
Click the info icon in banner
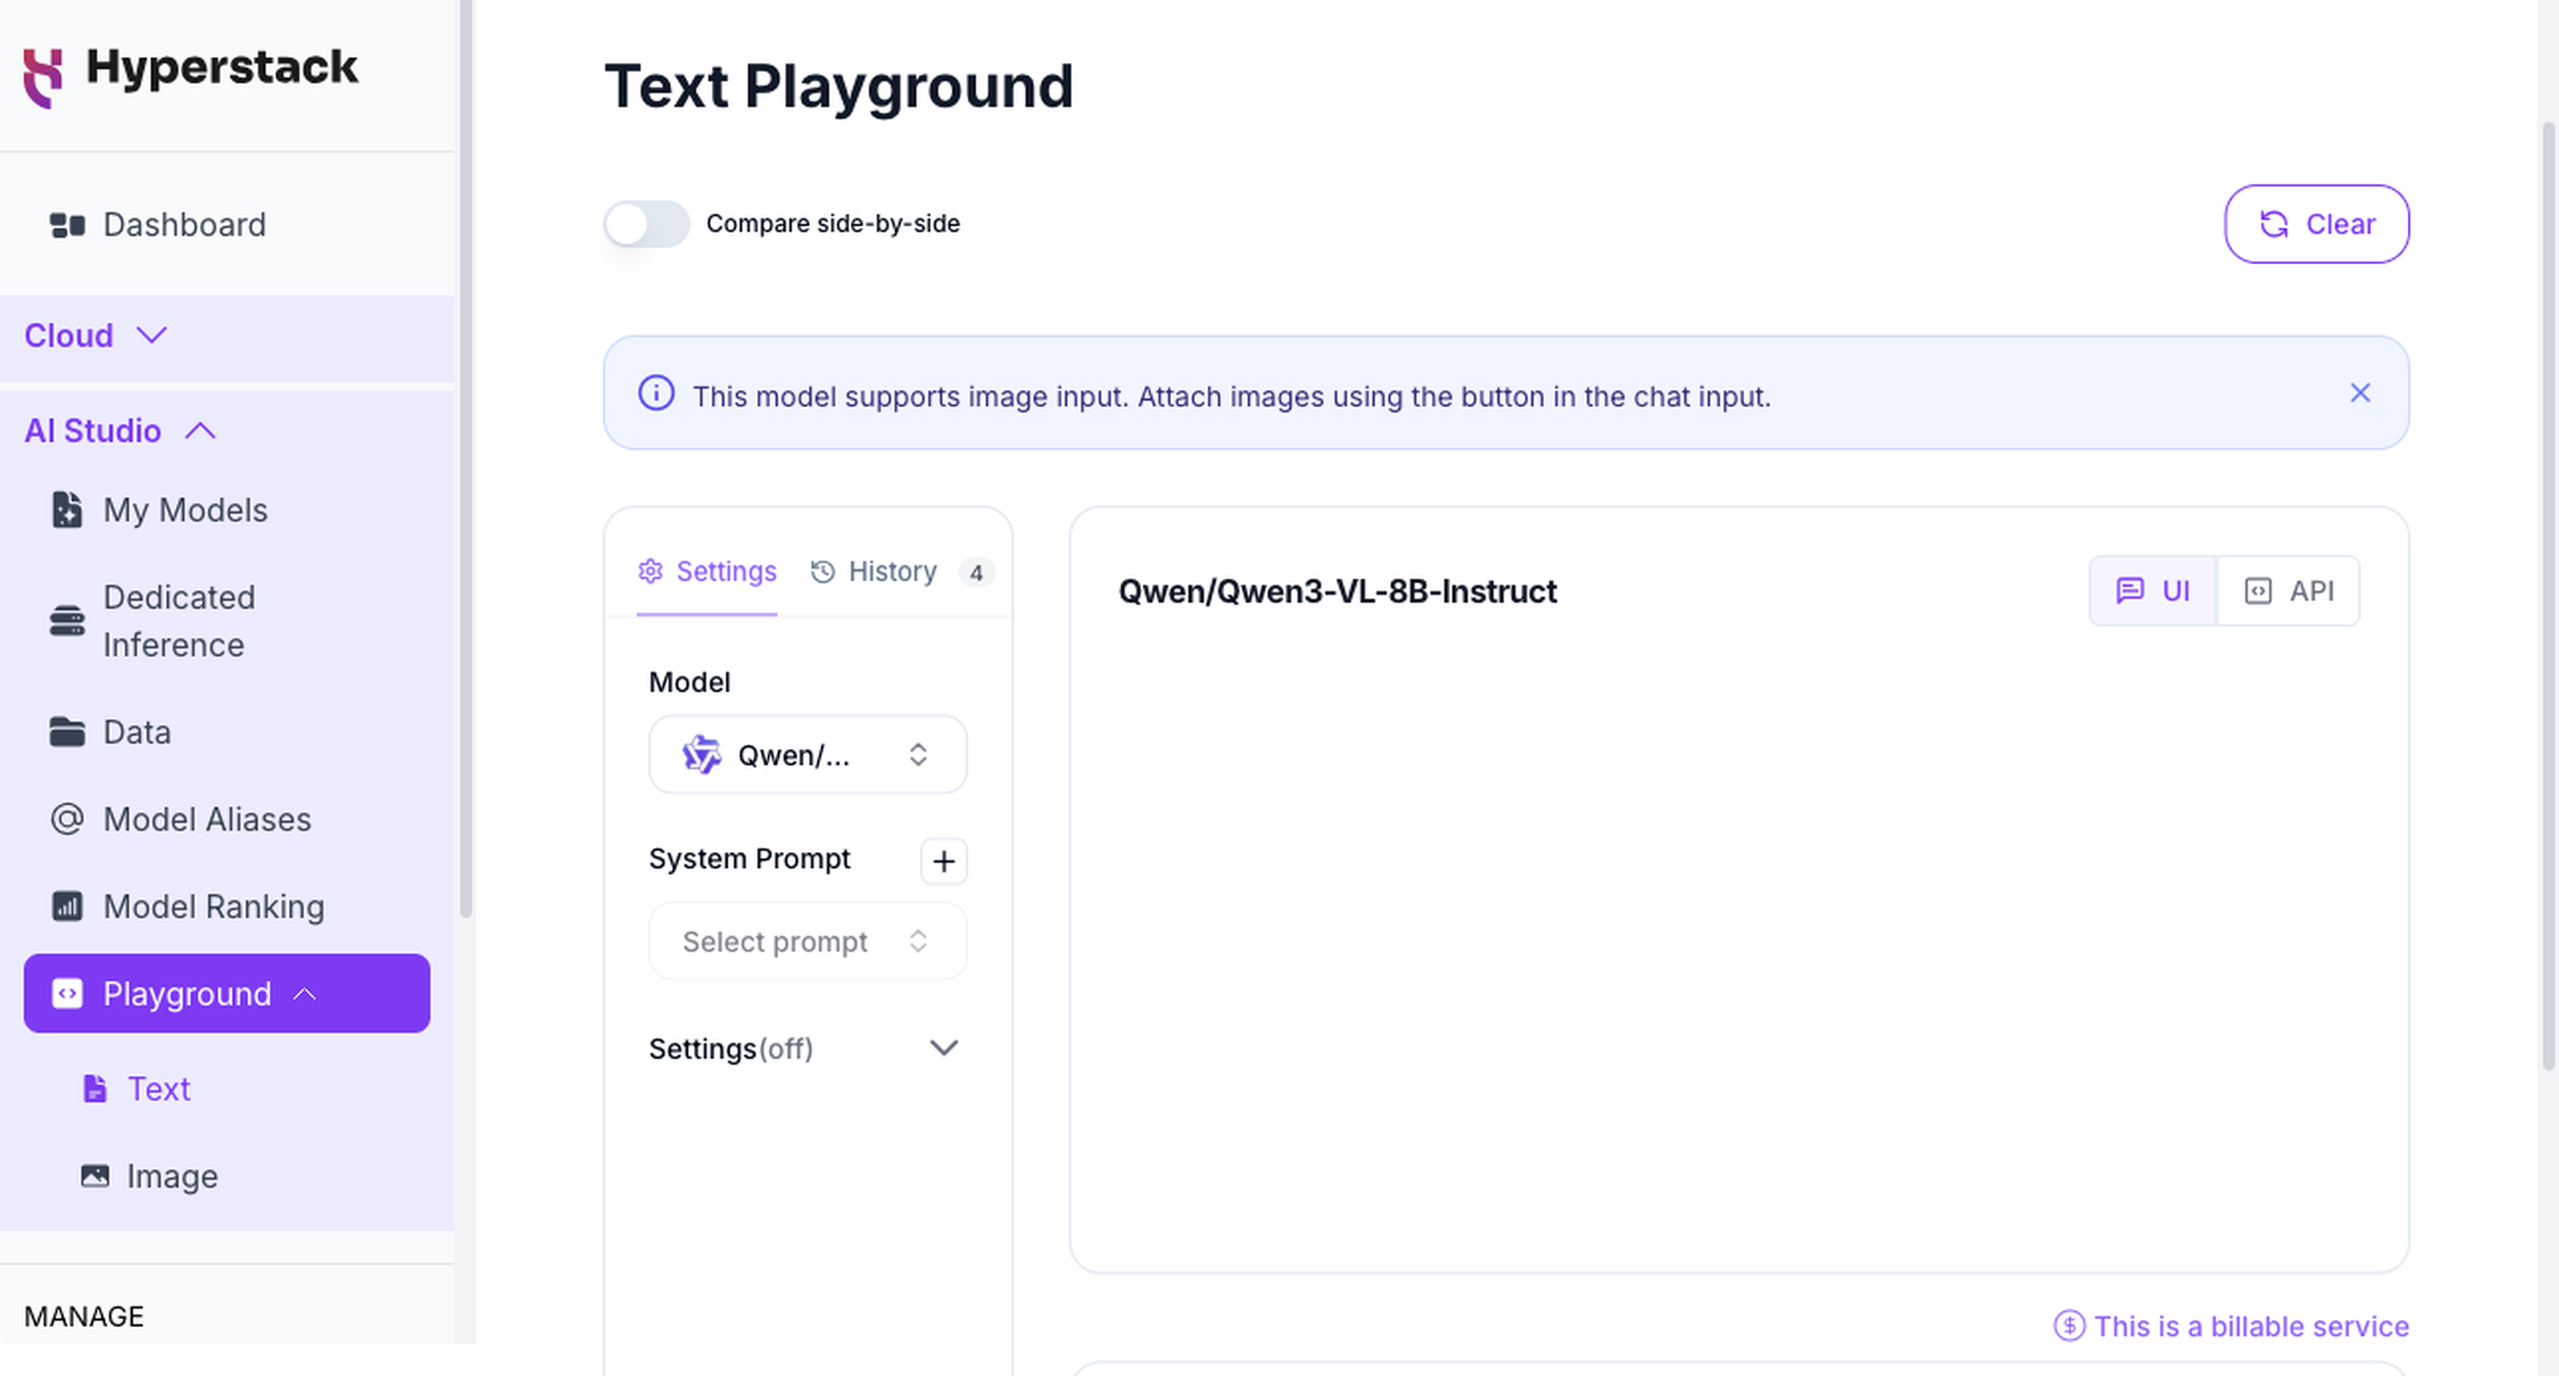pos(656,393)
